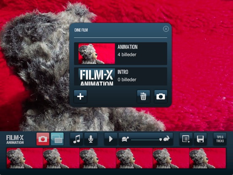Toggle the onion skin overlay button
The height and width of the screenshot is (175, 233).
[x=57, y=139]
